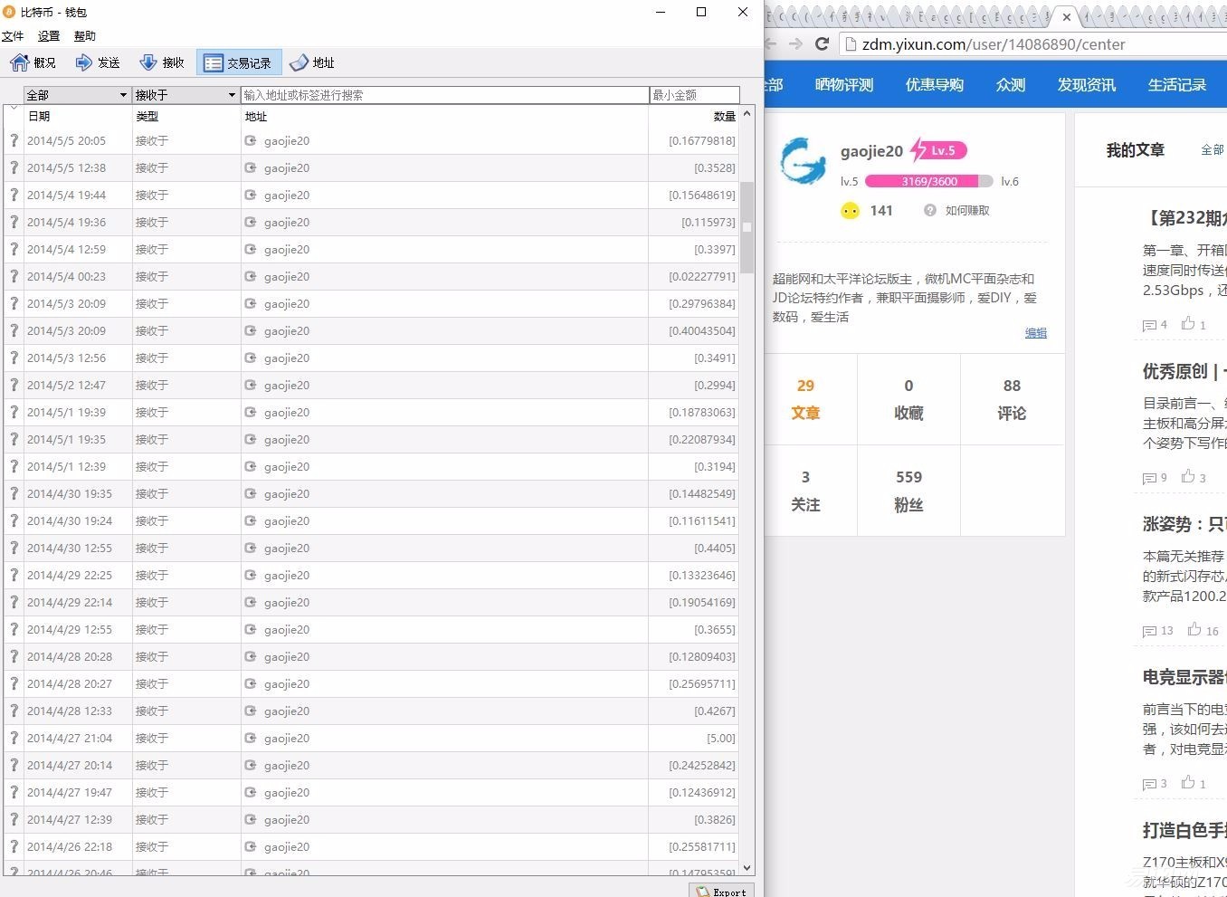Click the Overview (概况) home icon

coord(20,62)
